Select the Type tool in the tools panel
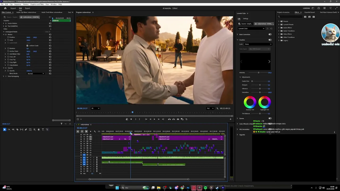340x191 pixels. [43, 129]
